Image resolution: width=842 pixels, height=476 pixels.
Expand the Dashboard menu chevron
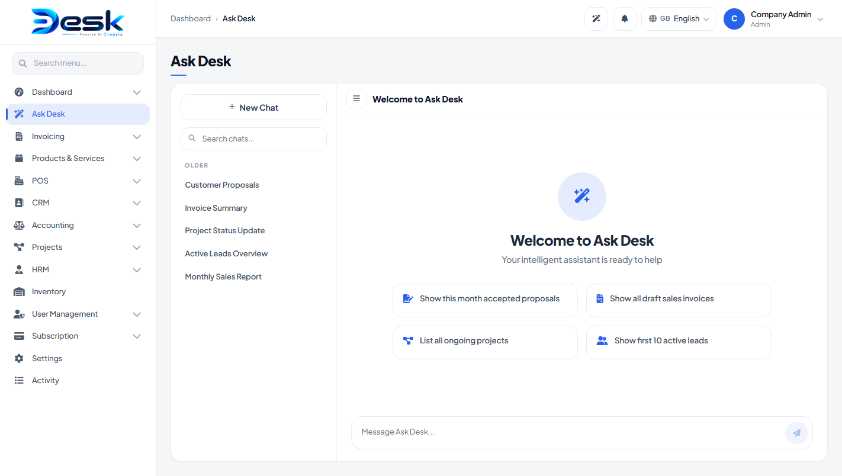(x=137, y=92)
